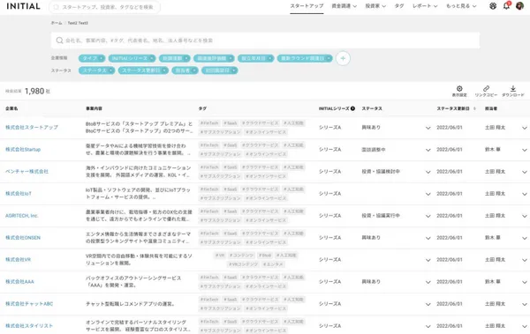Expand status dropdown for AGRITECH, Inc. row
The image size is (530, 334).
(x=428, y=216)
